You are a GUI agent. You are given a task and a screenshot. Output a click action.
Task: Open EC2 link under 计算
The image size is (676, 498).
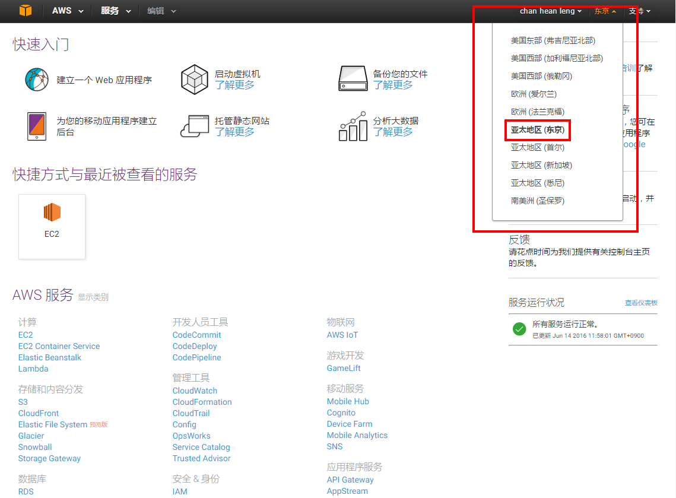pos(26,335)
